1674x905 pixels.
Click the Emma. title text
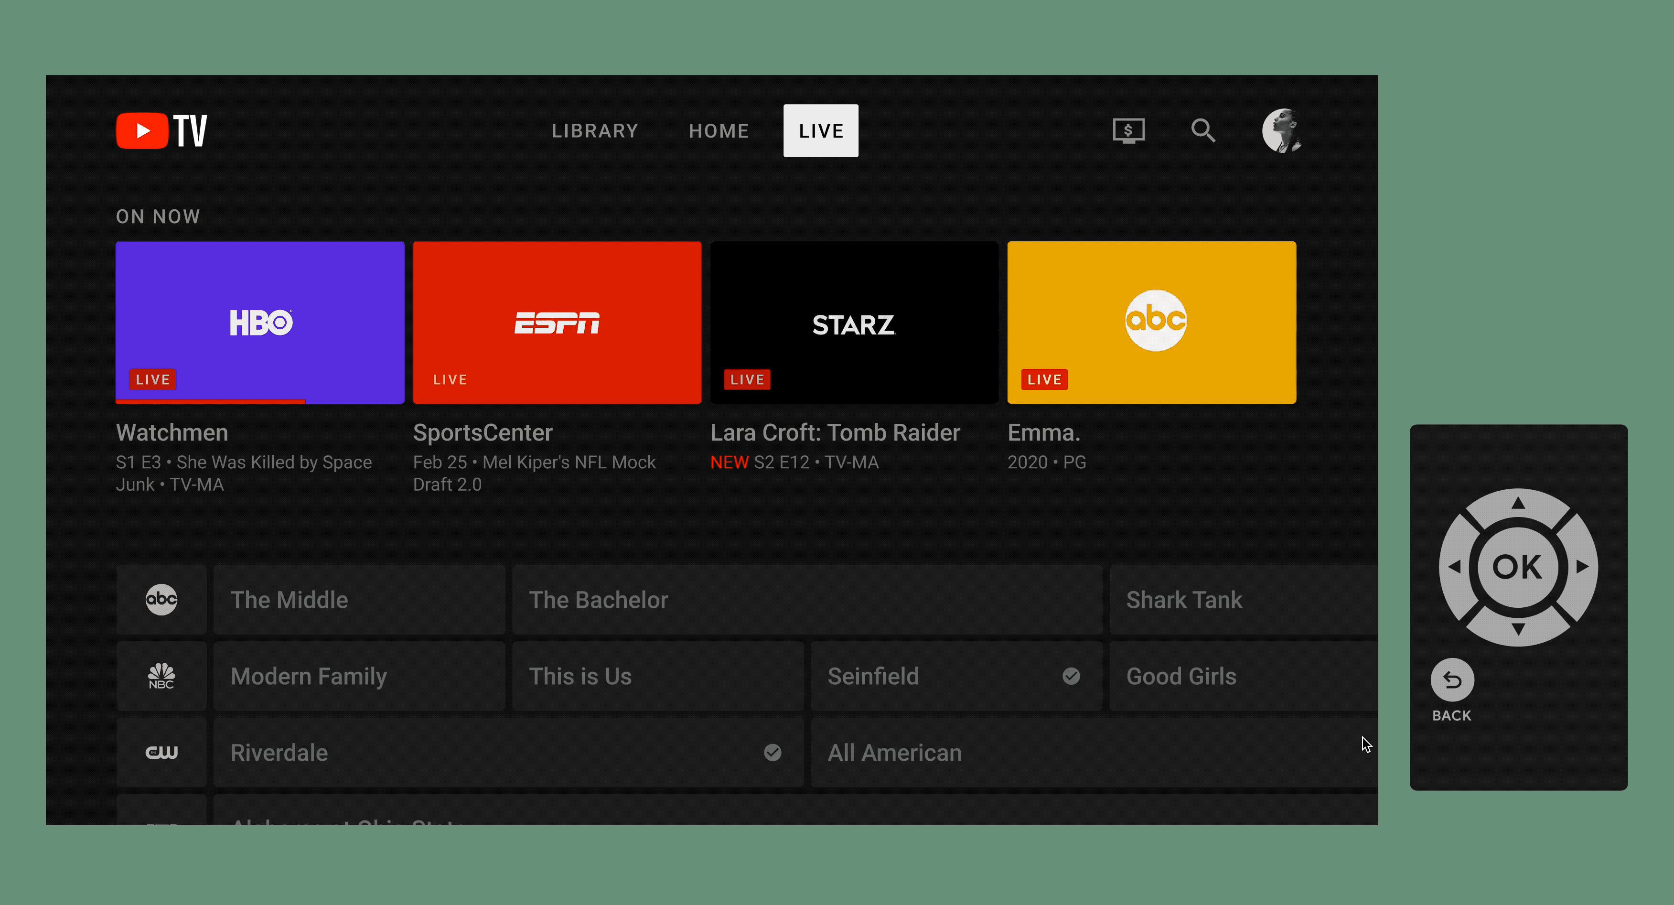tap(1044, 432)
